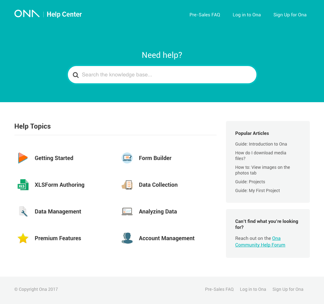Viewport: 324px width, 304px height.
Task: Click the Ona logo in the header
Action: (27, 14)
